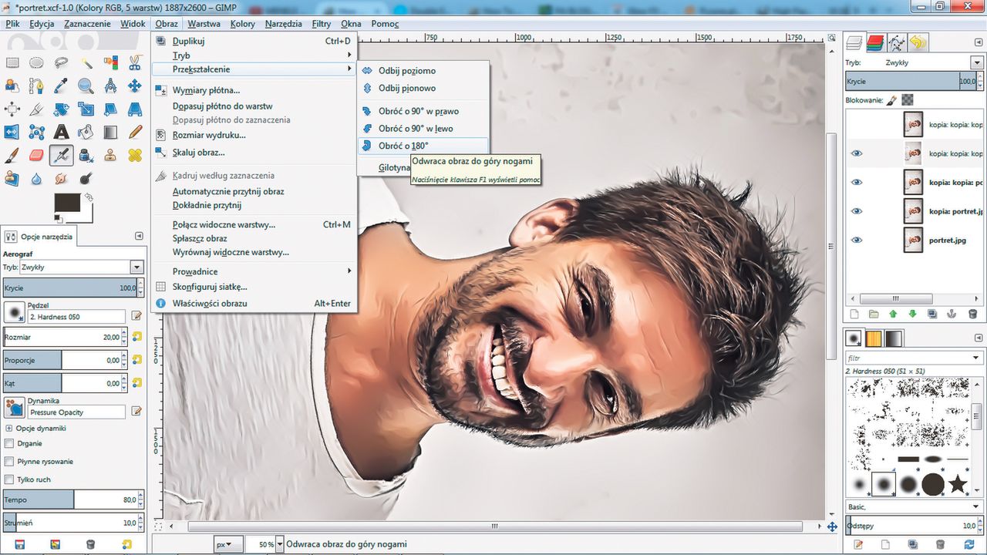Enable the Drganie checkbox
The width and height of the screenshot is (987, 555).
tap(9, 443)
